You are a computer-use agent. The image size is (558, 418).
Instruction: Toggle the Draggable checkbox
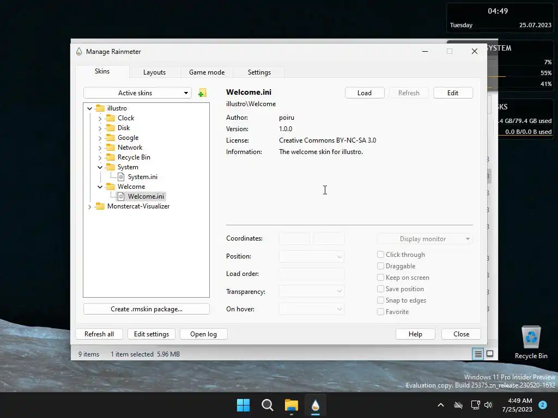(380, 266)
